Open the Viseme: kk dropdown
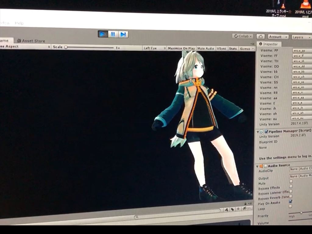 click(302, 71)
